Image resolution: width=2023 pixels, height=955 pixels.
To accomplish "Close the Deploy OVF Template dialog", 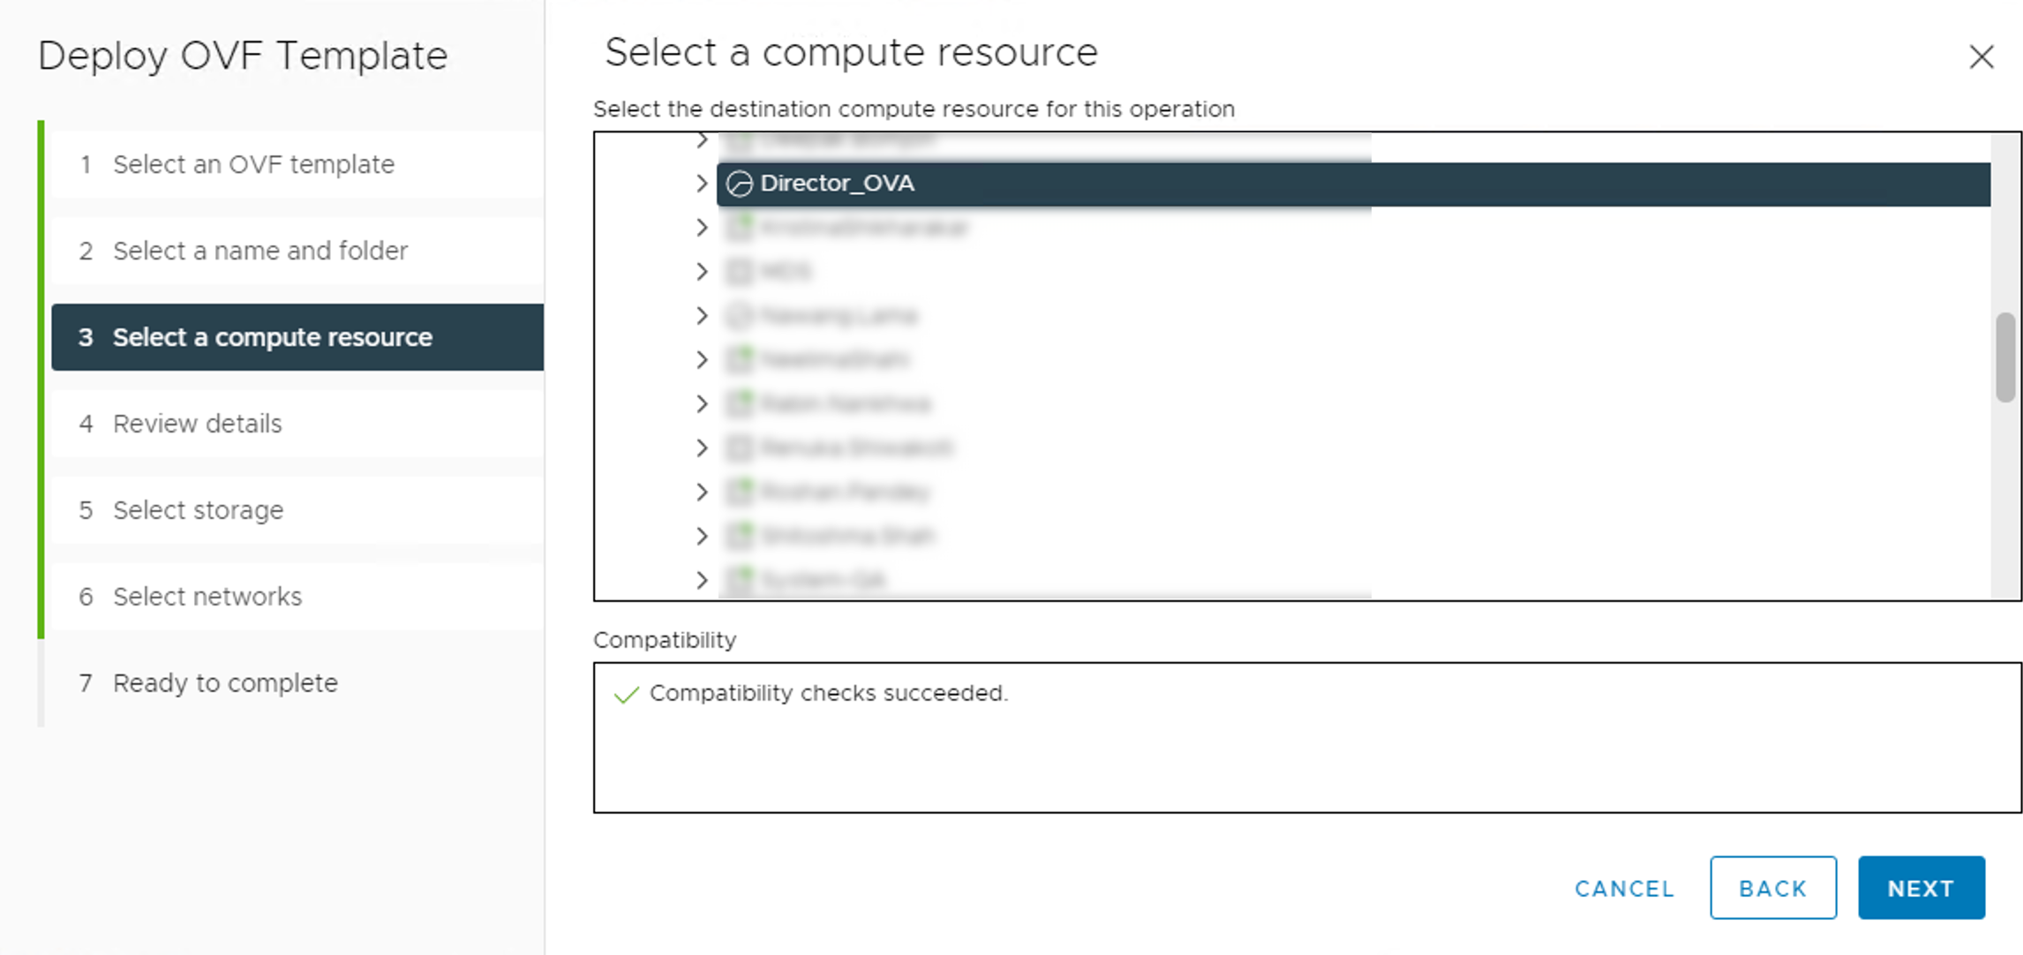I will [1982, 56].
